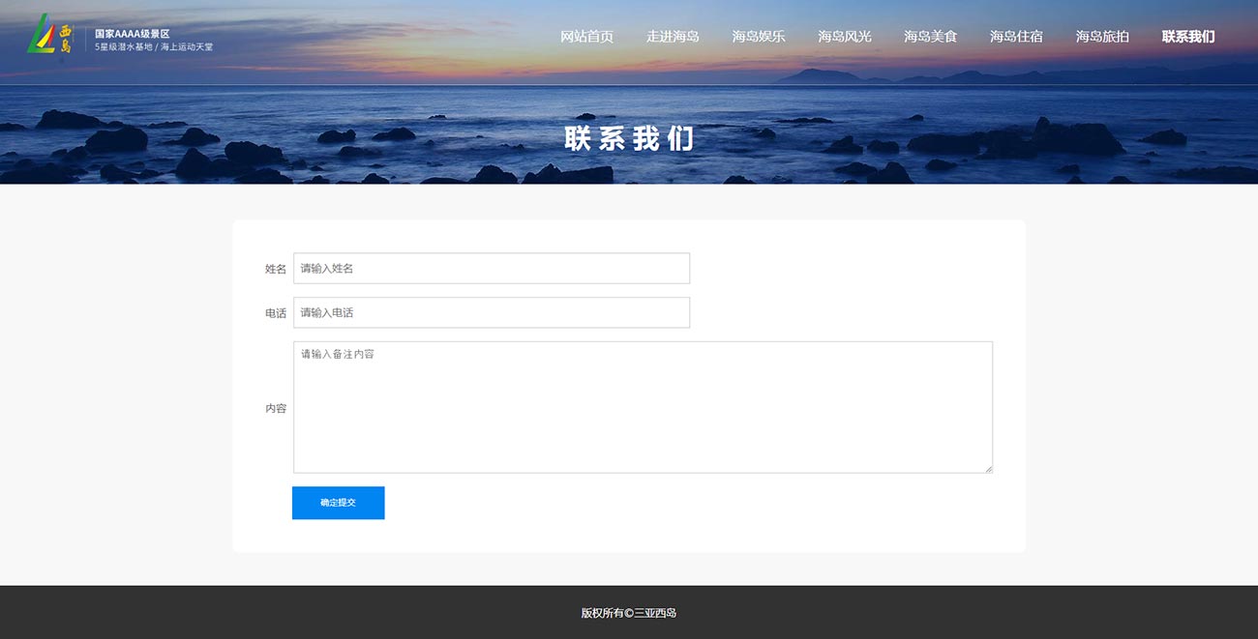Click the 版权所有©三亚西岛 footer text
The width and height of the screenshot is (1258, 639).
coord(629,613)
